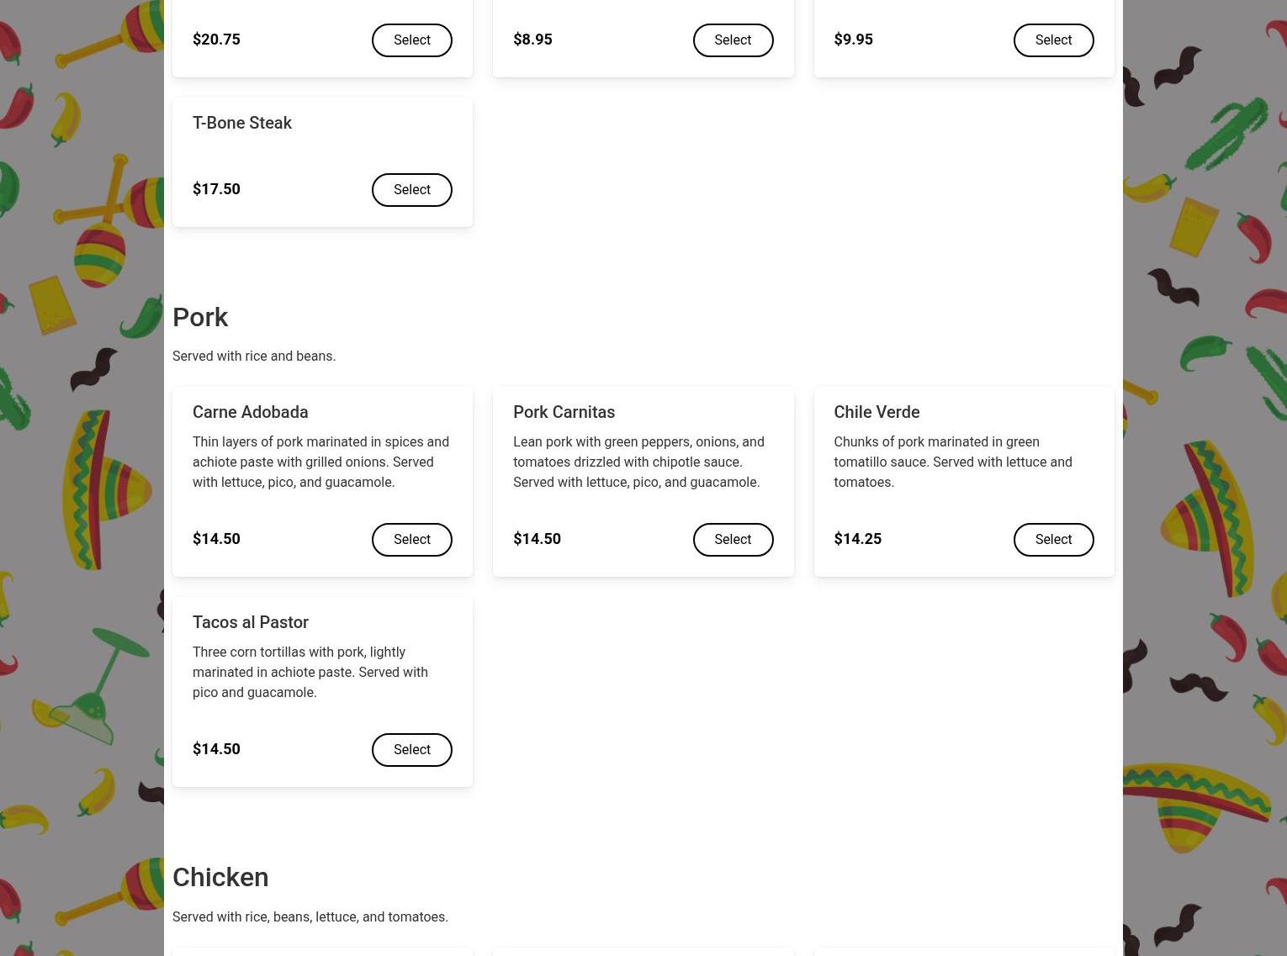1287x956 pixels.
Task: Click "Served with rice and beans." subtitle
Action: click(254, 357)
